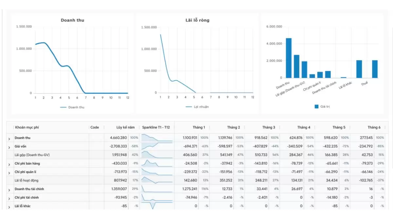
Task: Open the Doanh thu row sparkline
Action: tap(157, 138)
